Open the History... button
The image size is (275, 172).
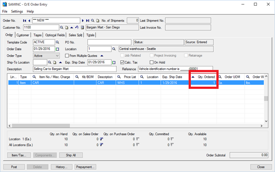coord(62,167)
